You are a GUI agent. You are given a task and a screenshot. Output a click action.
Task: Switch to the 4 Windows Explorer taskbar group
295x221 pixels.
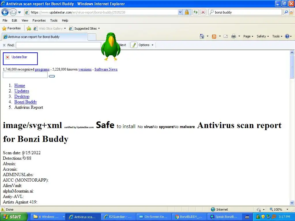[48, 217]
